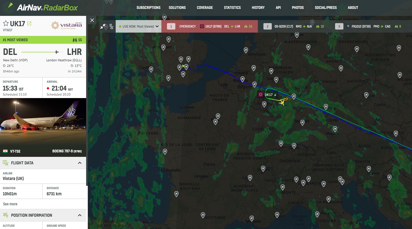412x229 pixels.
Task: Open the Photos menu item
Action: [298, 8]
